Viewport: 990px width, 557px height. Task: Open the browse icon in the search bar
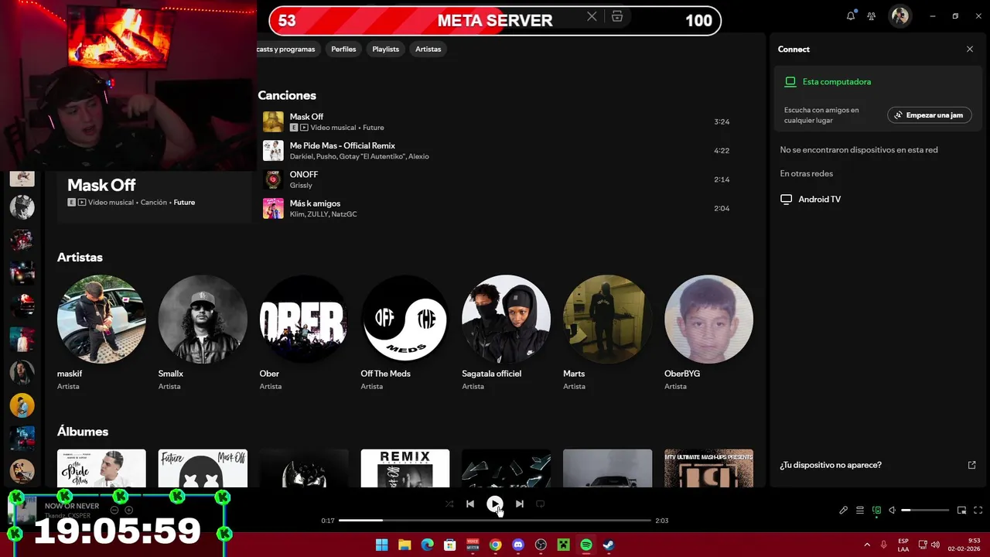click(x=617, y=16)
